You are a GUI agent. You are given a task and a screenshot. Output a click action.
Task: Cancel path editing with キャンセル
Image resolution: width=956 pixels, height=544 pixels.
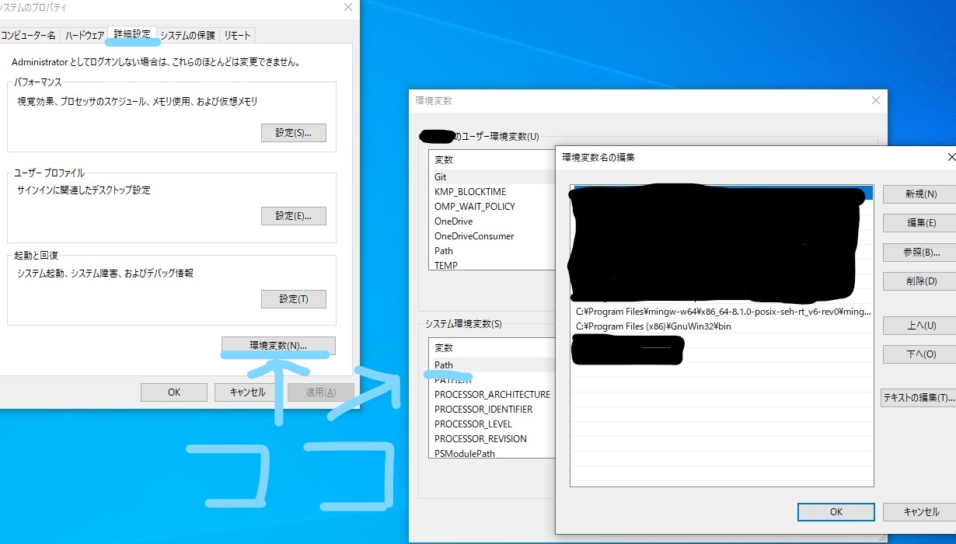[x=920, y=511]
